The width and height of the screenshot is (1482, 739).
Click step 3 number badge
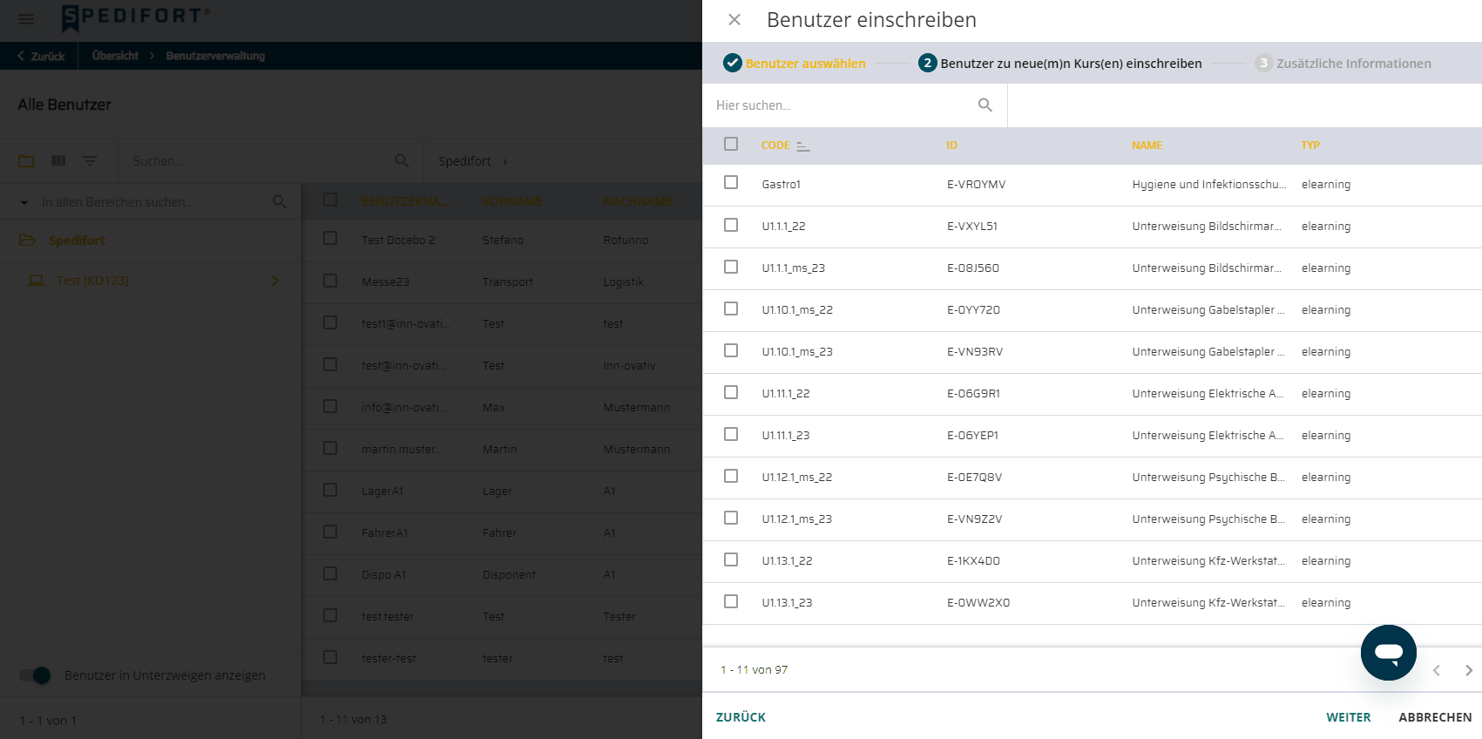pyautogui.click(x=1264, y=63)
